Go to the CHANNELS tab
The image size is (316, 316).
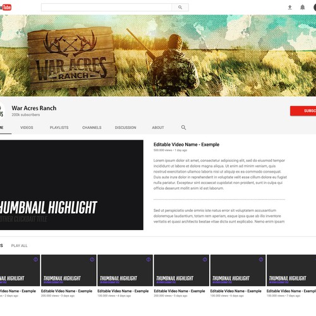coord(92,128)
